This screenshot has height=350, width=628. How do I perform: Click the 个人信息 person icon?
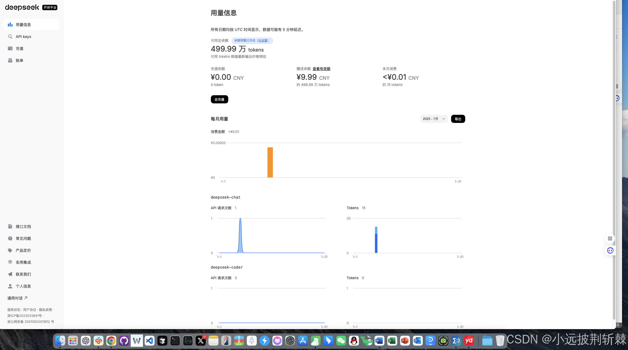[x=10, y=286]
